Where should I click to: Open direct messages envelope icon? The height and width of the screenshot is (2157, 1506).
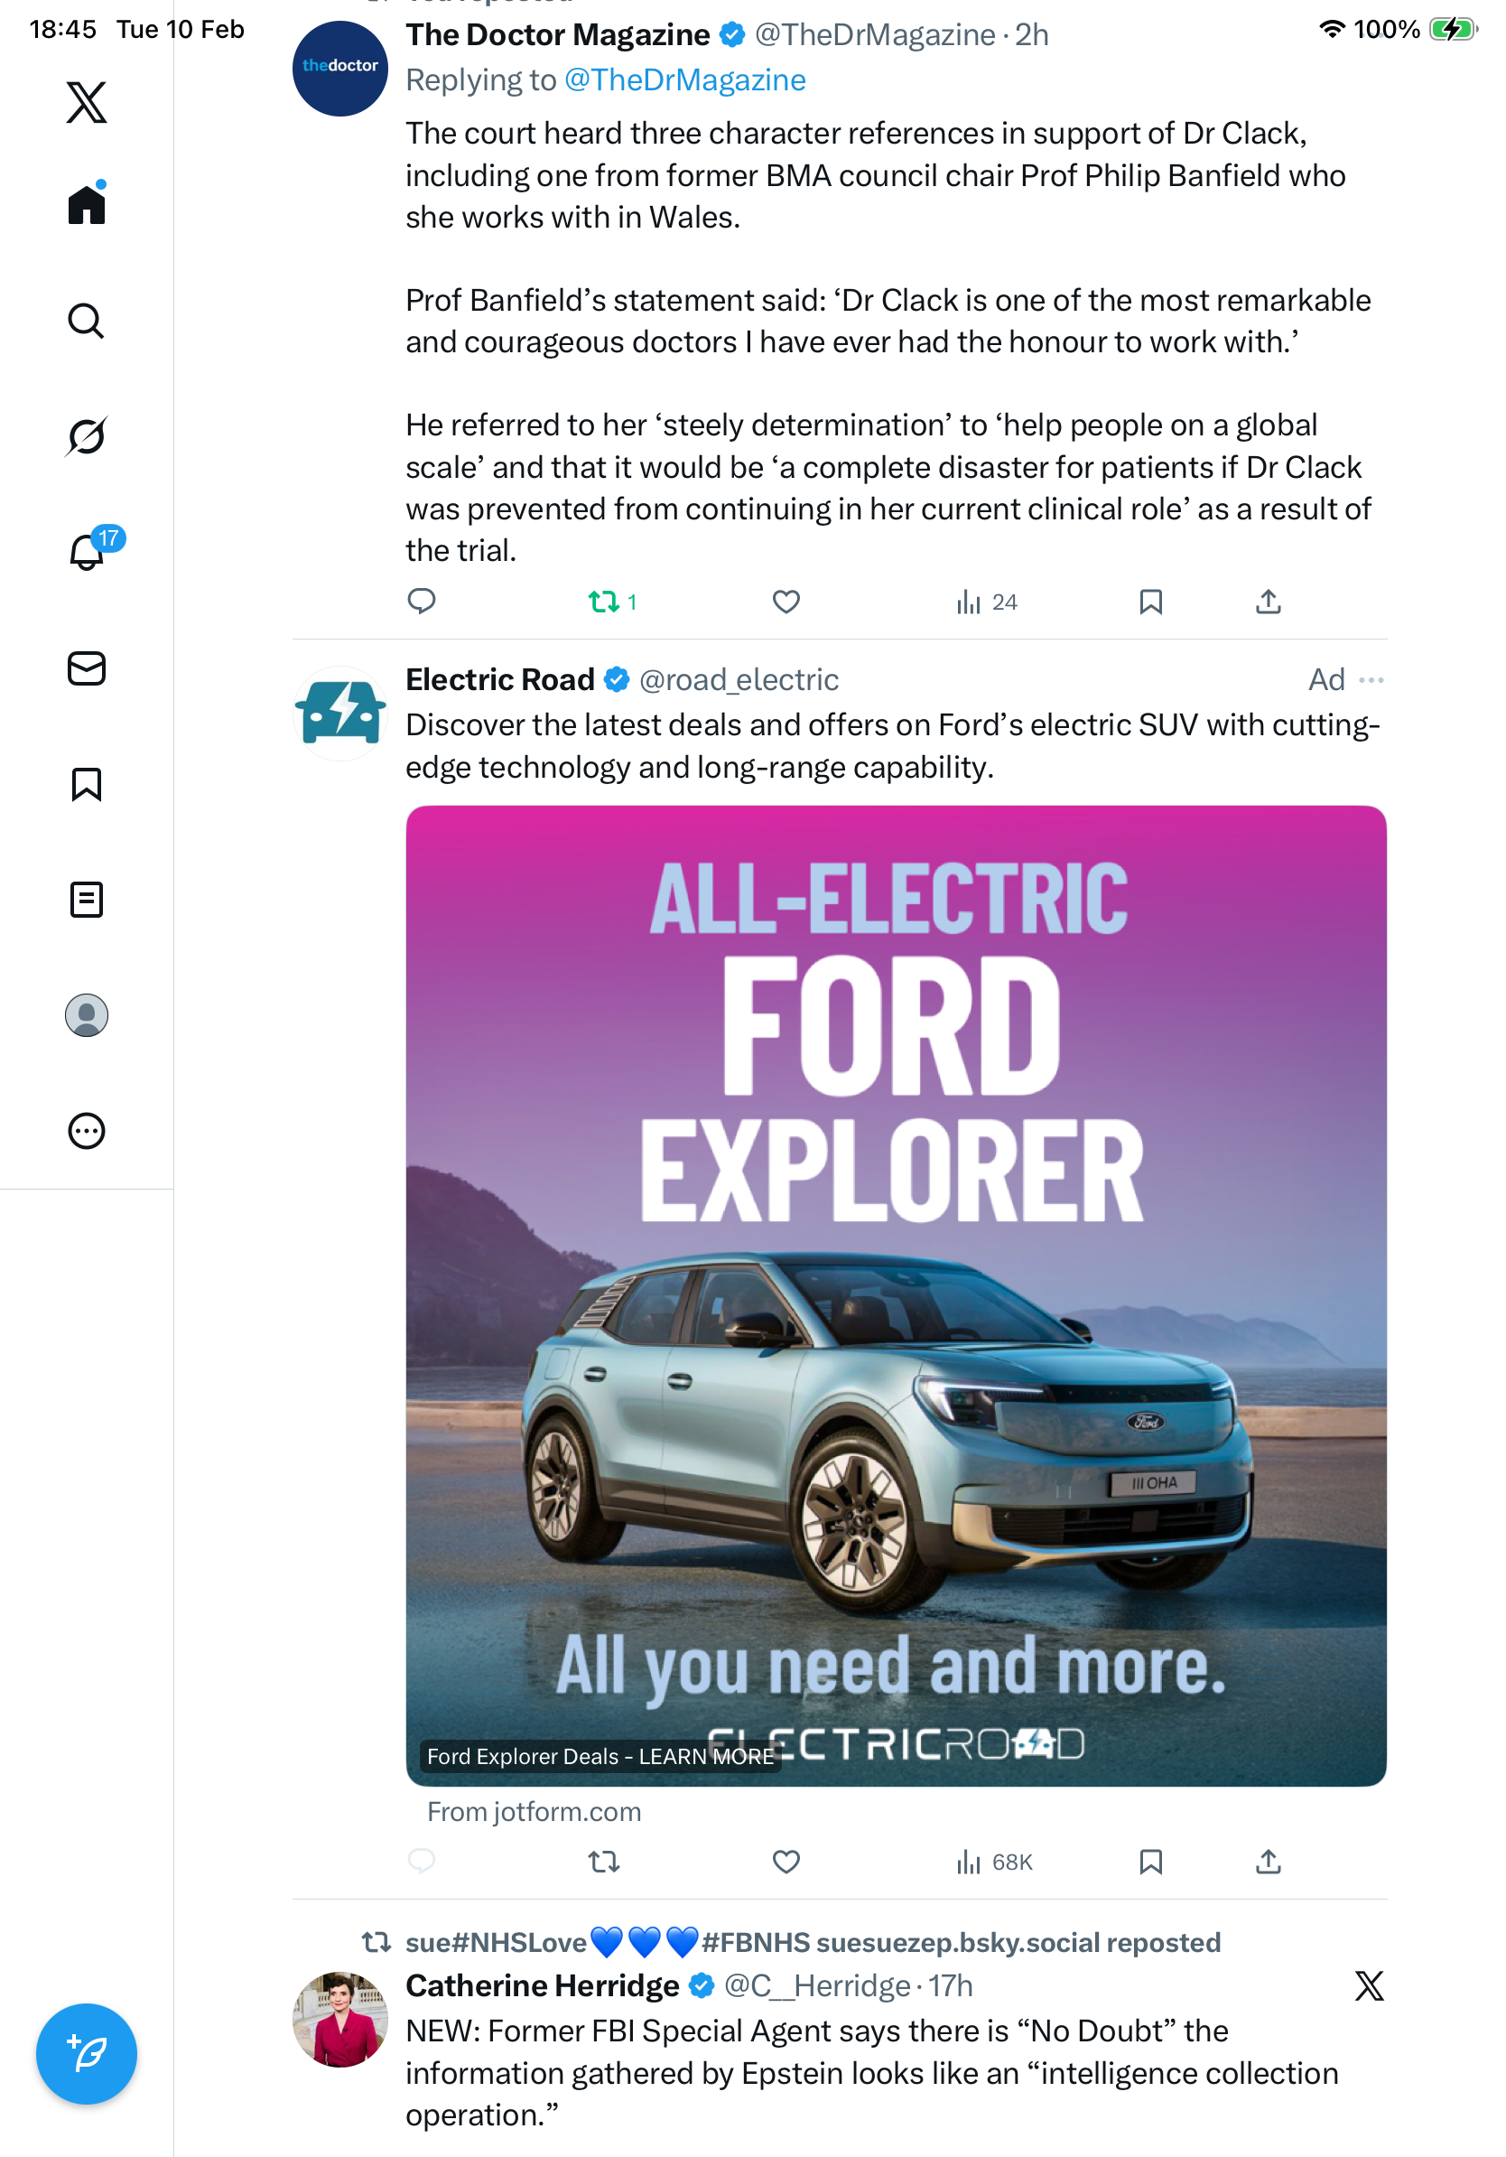[x=87, y=668]
